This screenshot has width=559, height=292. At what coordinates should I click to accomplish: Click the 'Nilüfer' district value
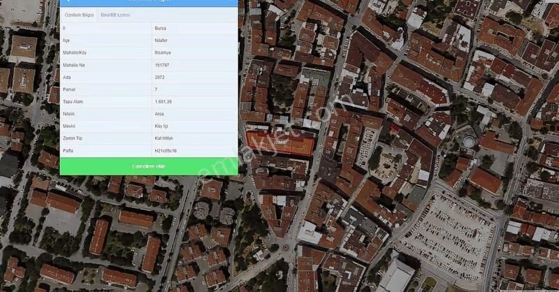(x=161, y=41)
